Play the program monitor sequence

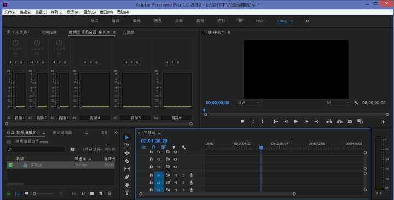296,121
